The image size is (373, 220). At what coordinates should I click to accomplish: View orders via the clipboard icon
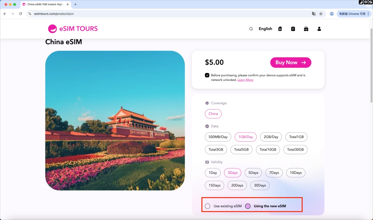coord(293,28)
